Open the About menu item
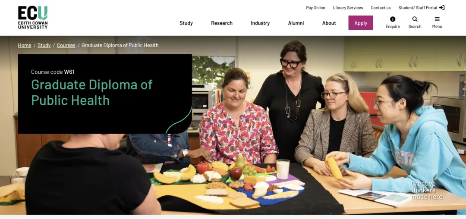The height and width of the screenshot is (219, 466). 329,23
